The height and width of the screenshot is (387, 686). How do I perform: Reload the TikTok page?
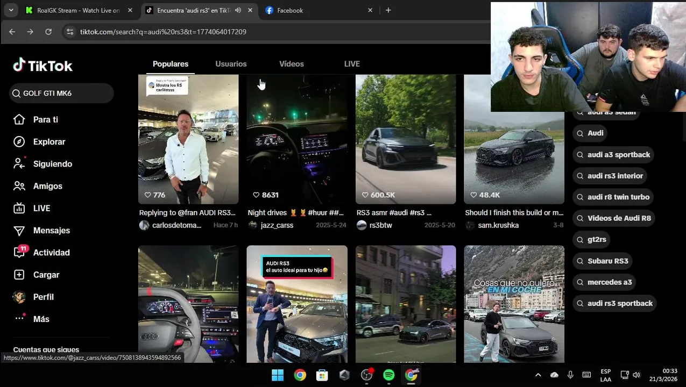[48, 32]
